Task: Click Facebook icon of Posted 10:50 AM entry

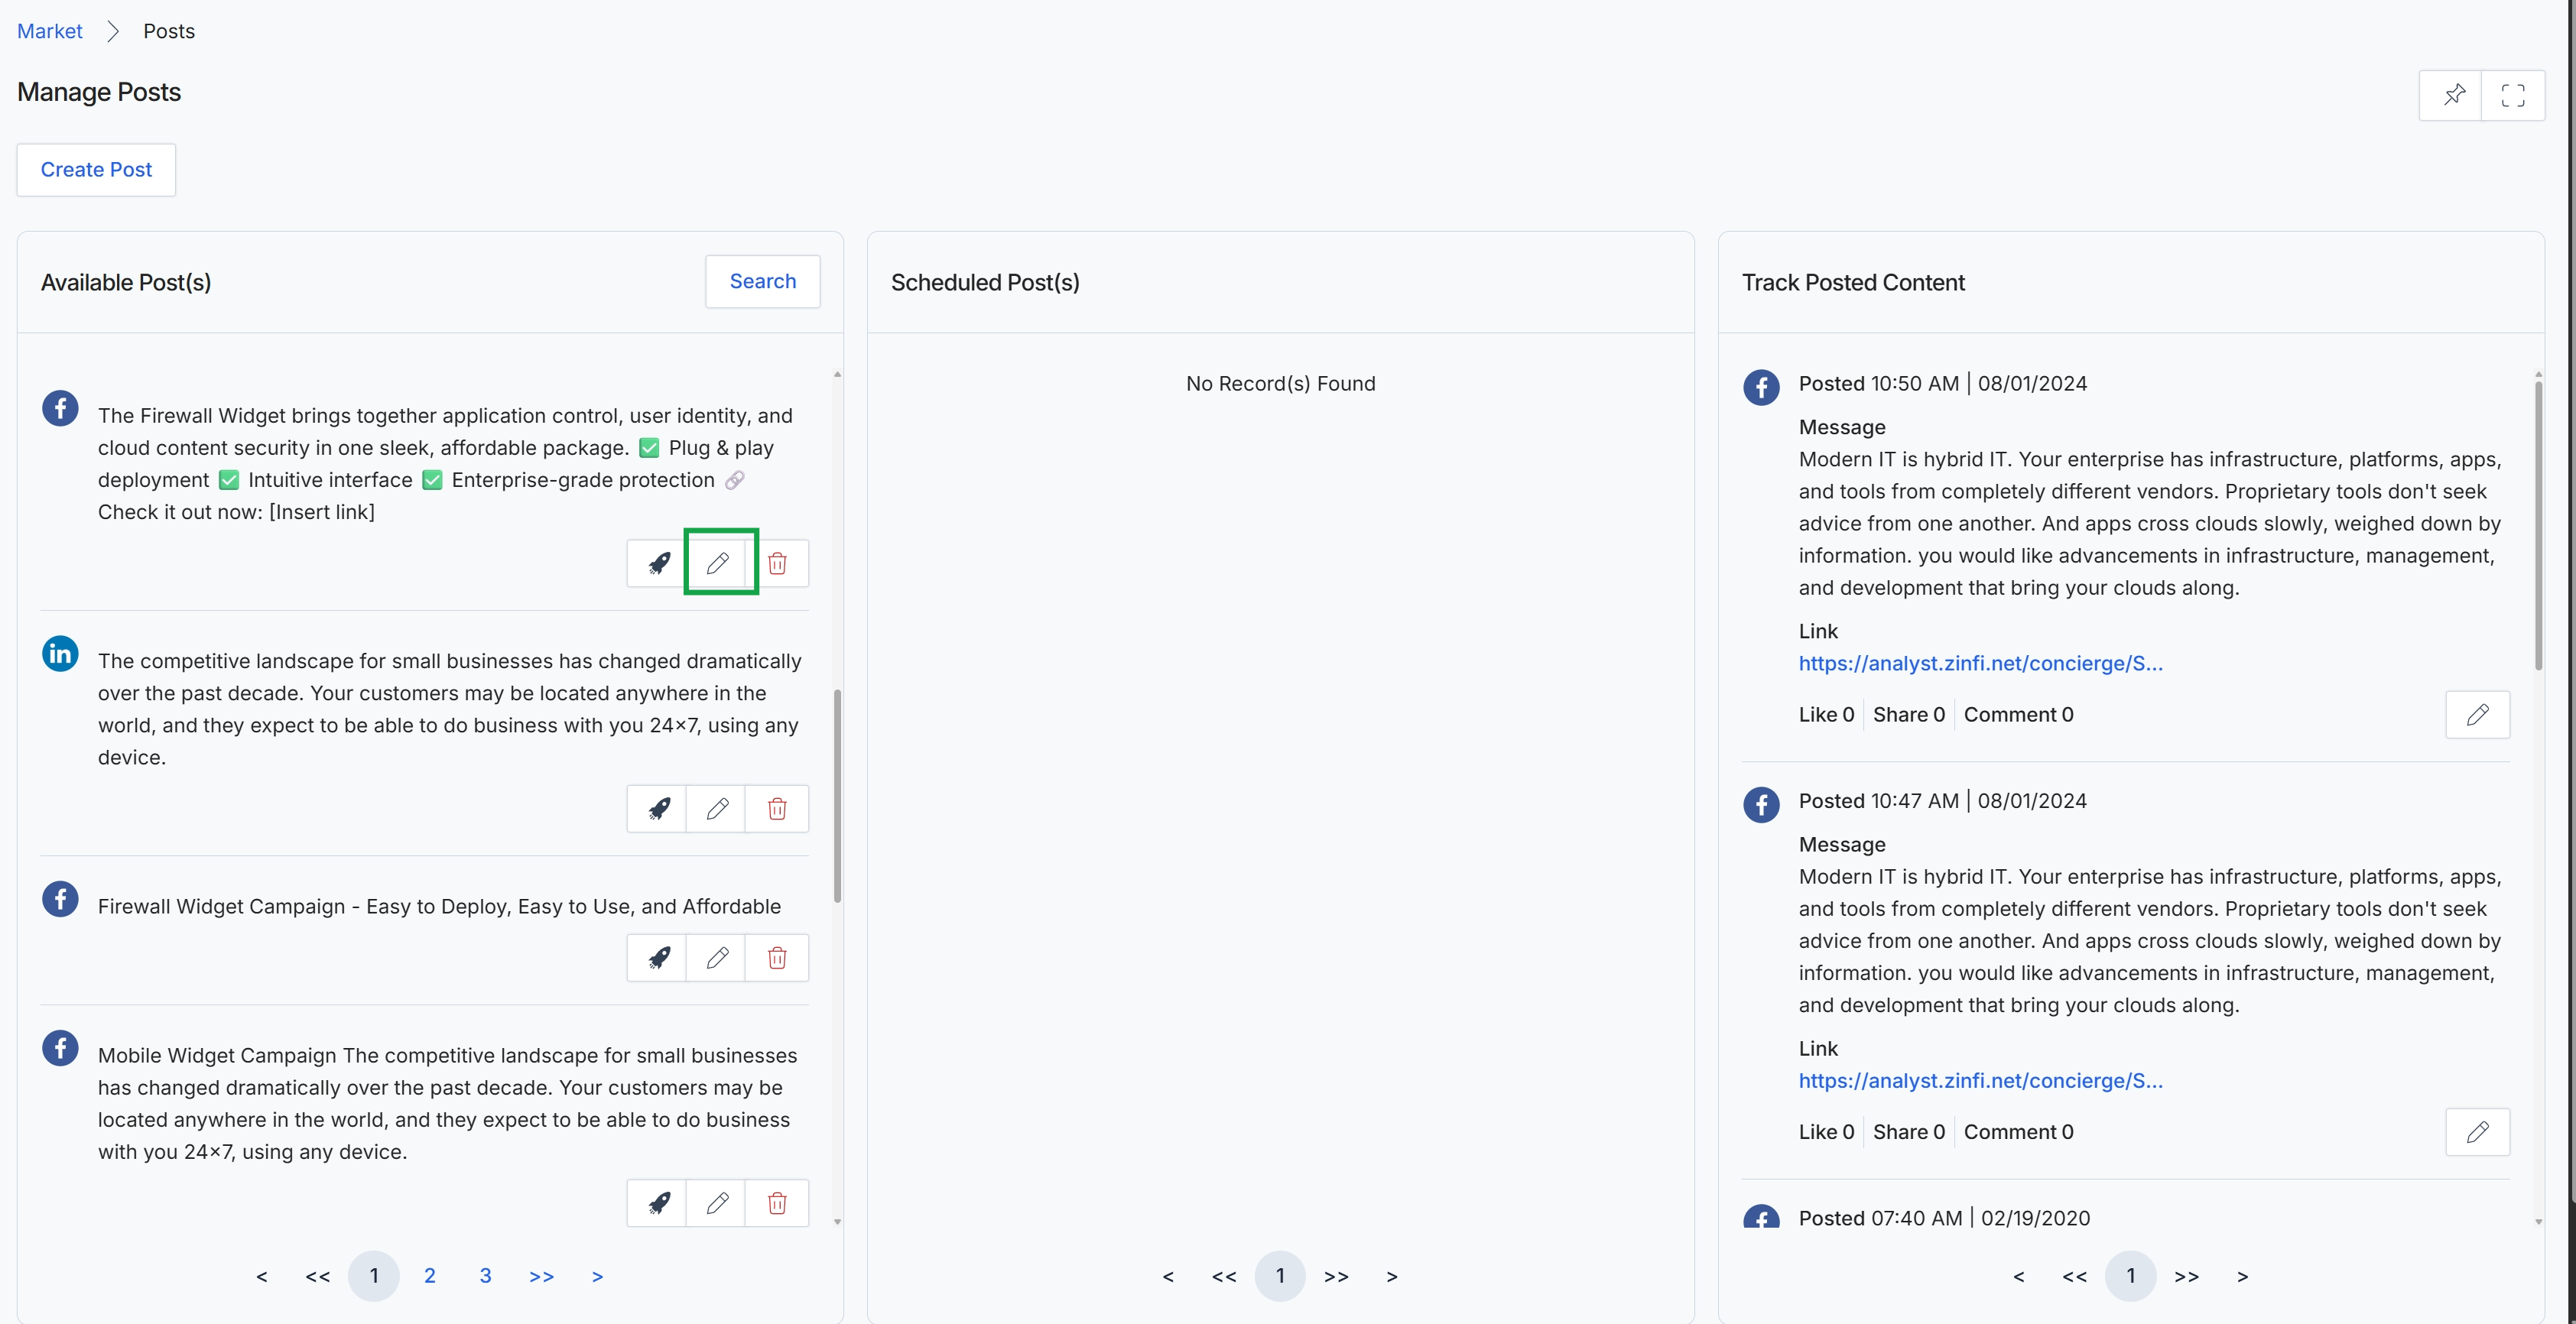Action: [1761, 387]
